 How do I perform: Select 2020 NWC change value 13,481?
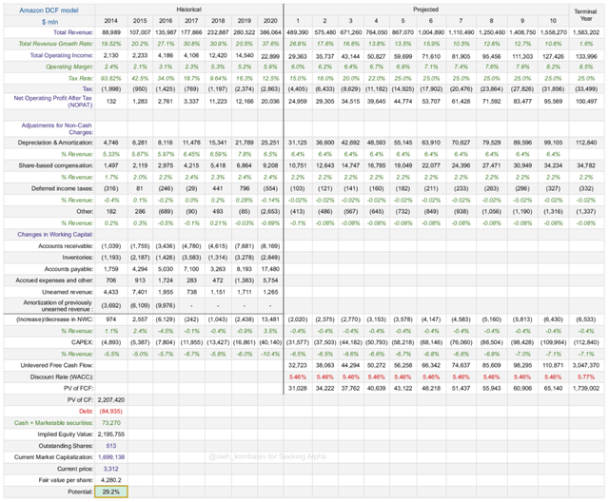point(270,319)
